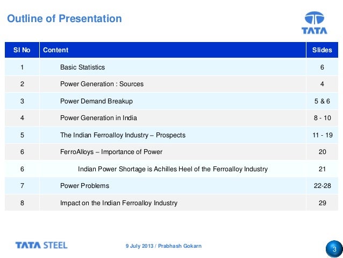Select 'The Indian Ferroalloy Industry – Prospects'
Viewport: 343px width, 258px height.
(x=124, y=135)
